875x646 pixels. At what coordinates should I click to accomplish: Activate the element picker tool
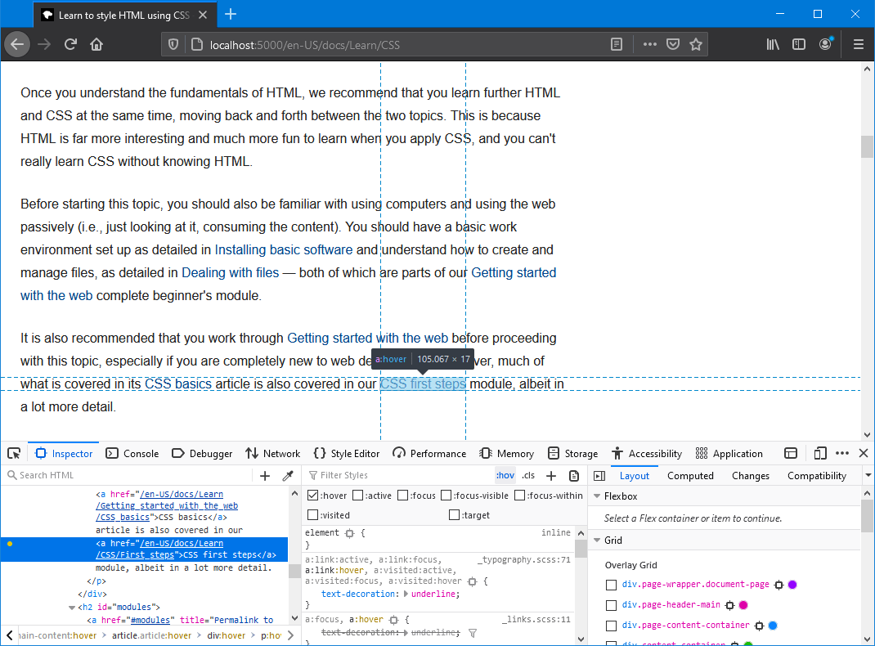click(14, 454)
